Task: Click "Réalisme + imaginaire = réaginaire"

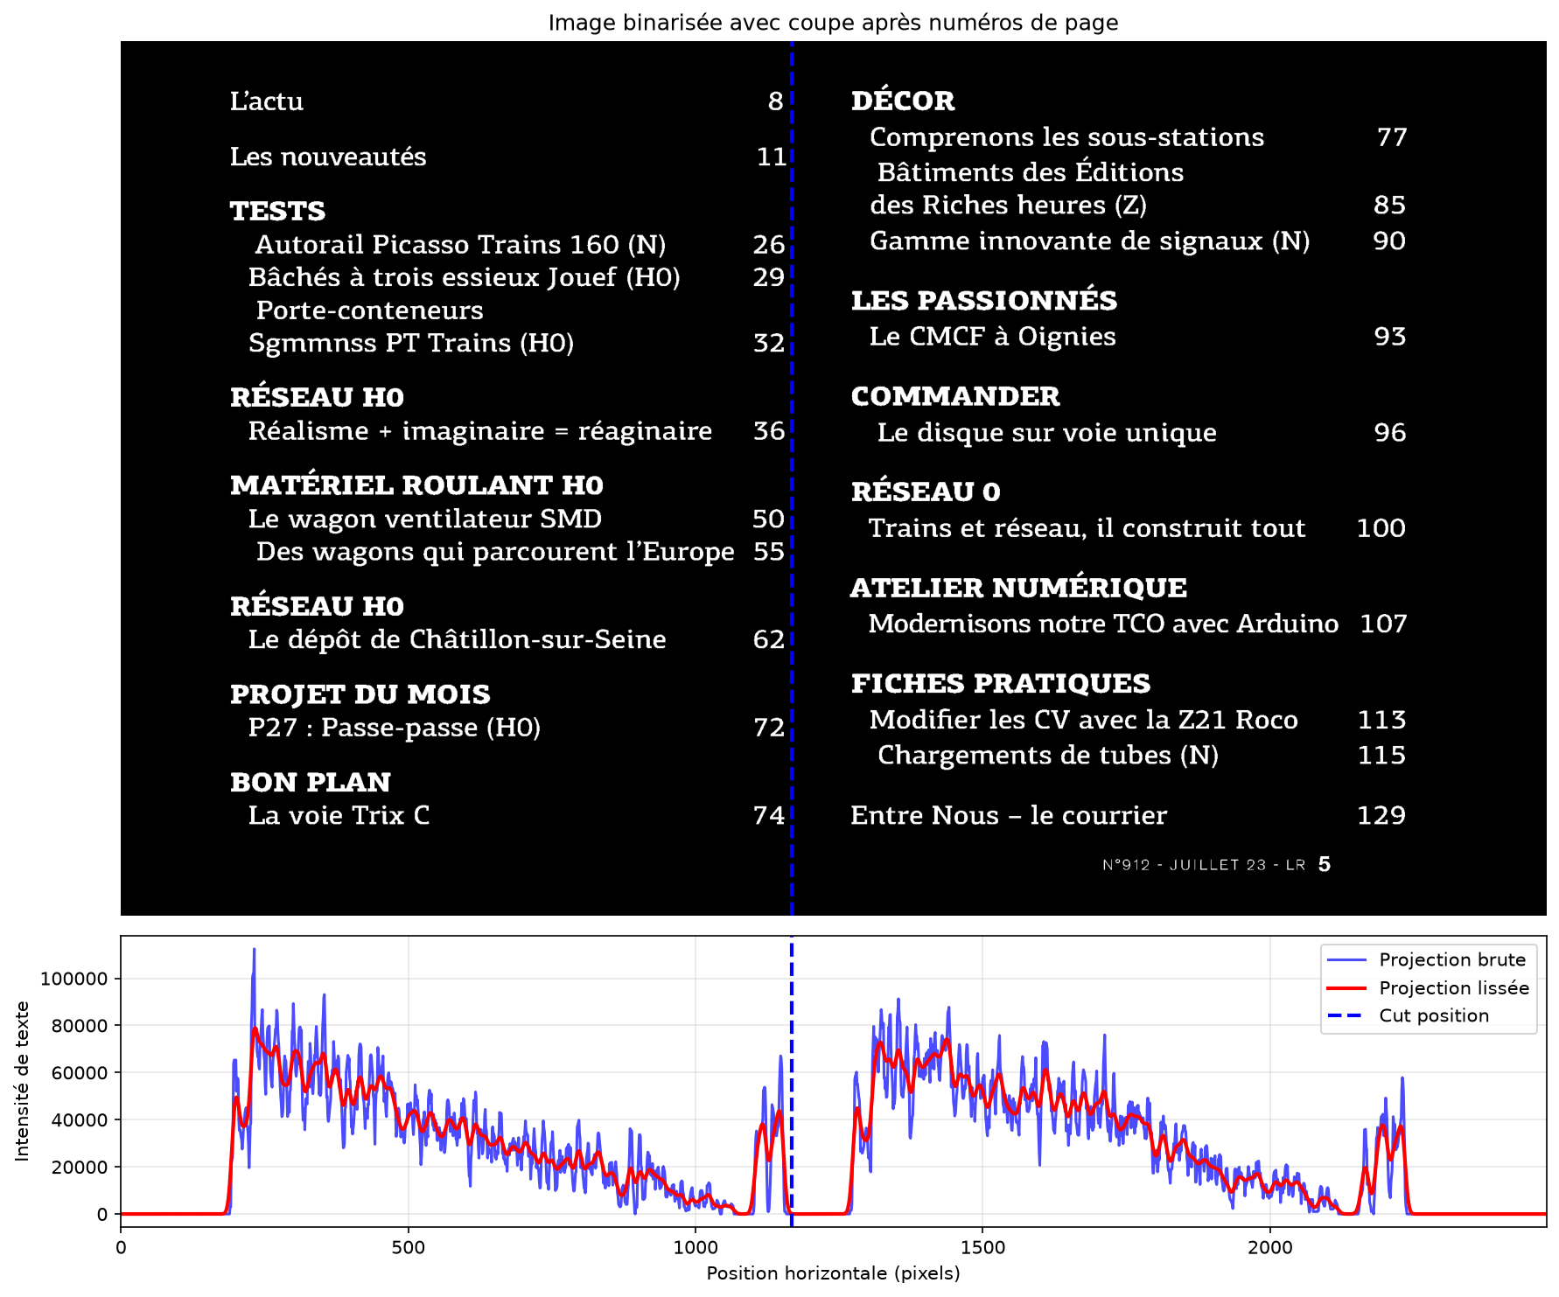Action: click(x=479, y=431)
